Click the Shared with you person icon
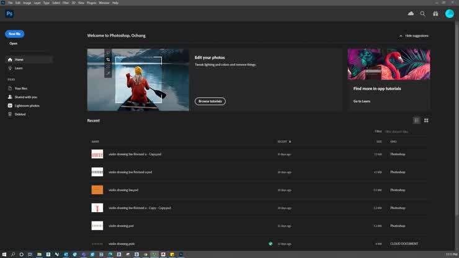Viewport: 459px width, 258px height. coord(10,97)
